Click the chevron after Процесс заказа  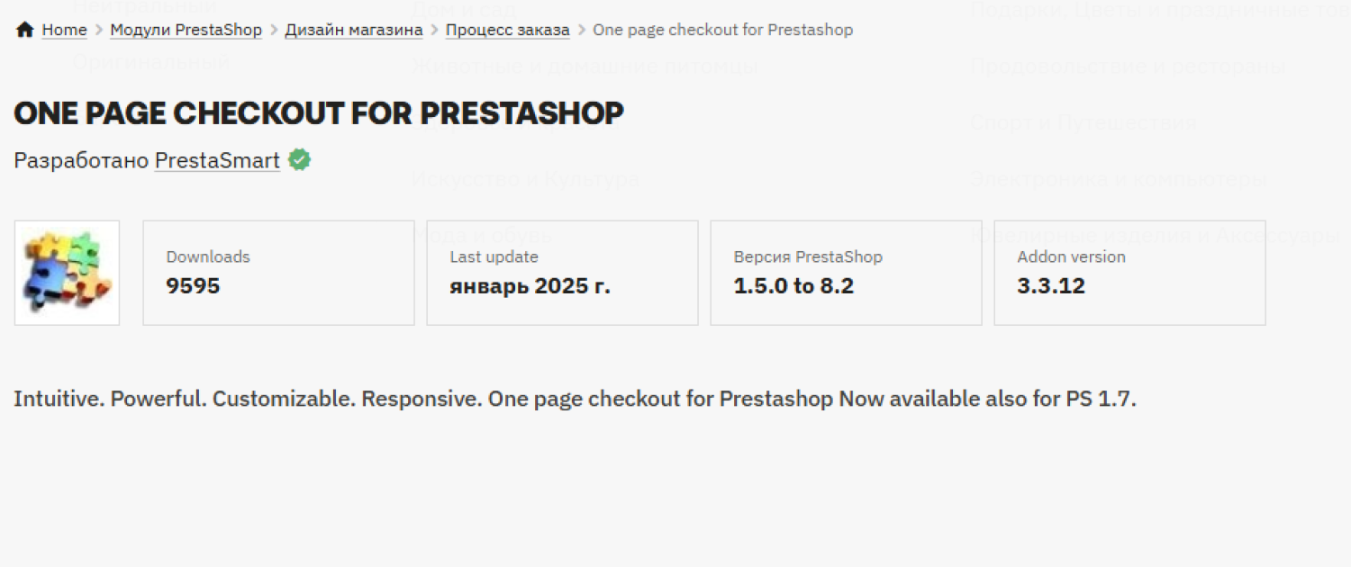coord(582,30)
